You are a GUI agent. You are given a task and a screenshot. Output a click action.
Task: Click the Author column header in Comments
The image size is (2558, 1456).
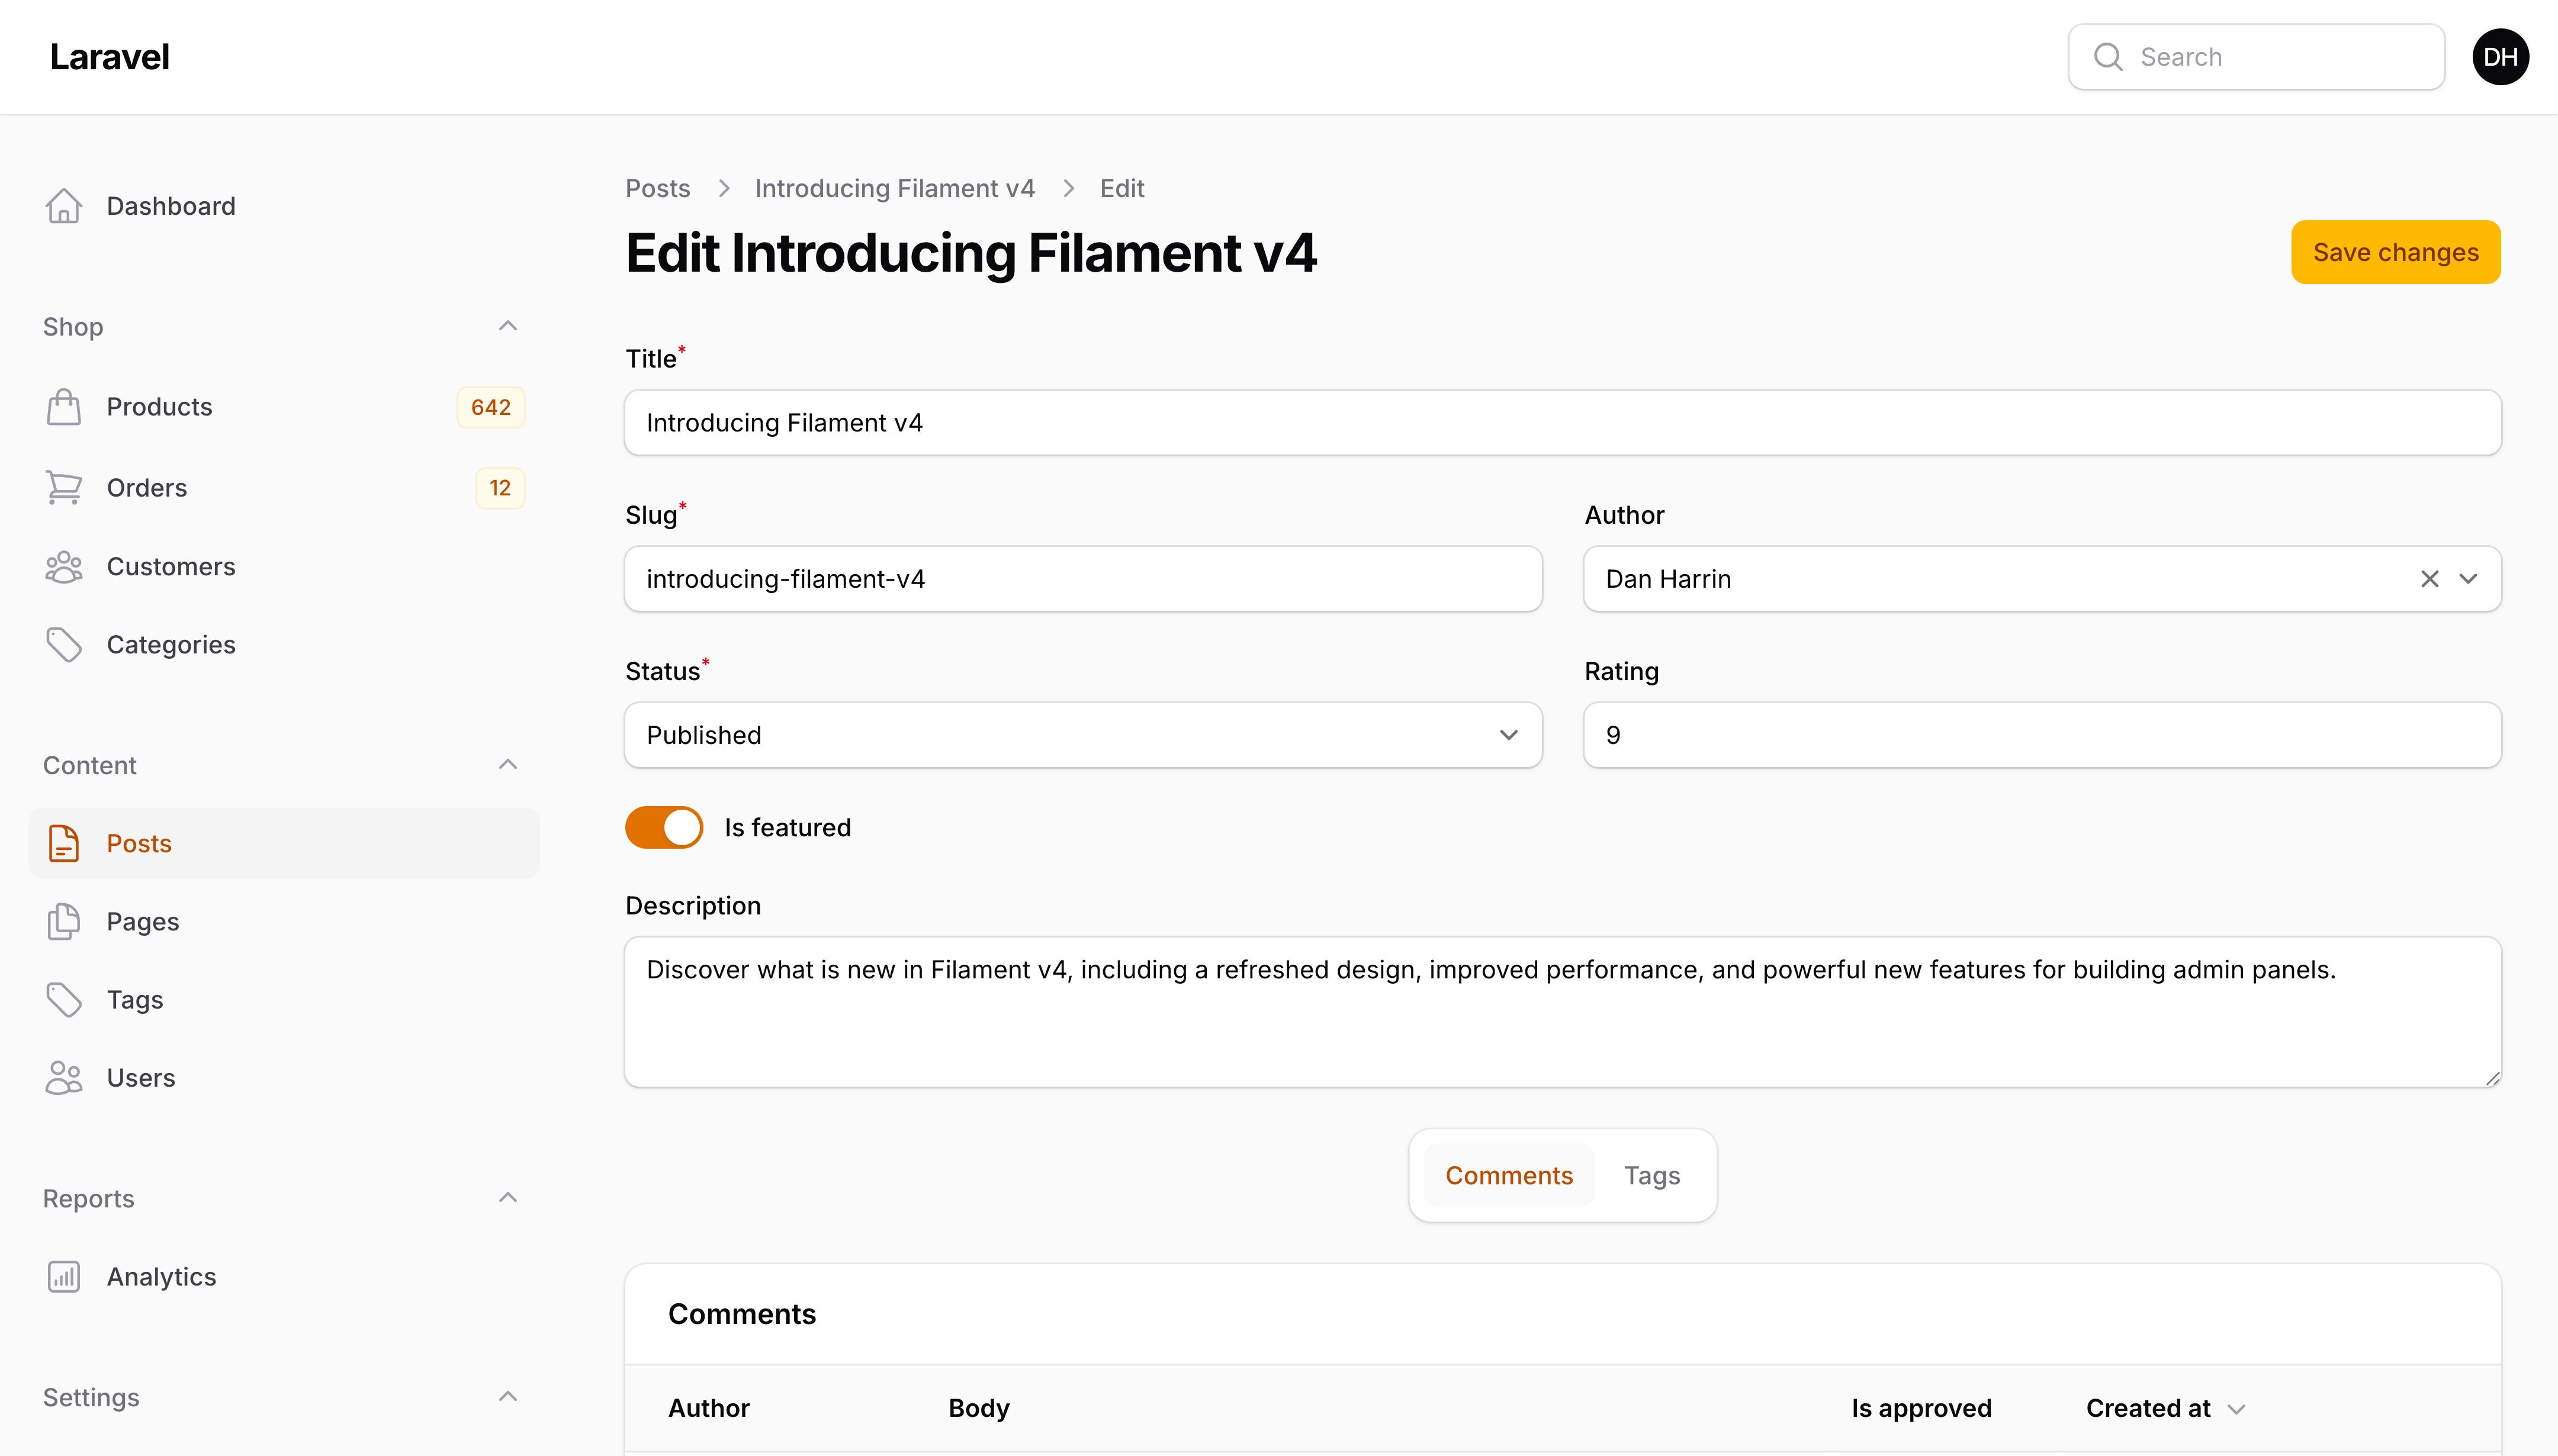pyautogui.click(x=708, y=1408)
